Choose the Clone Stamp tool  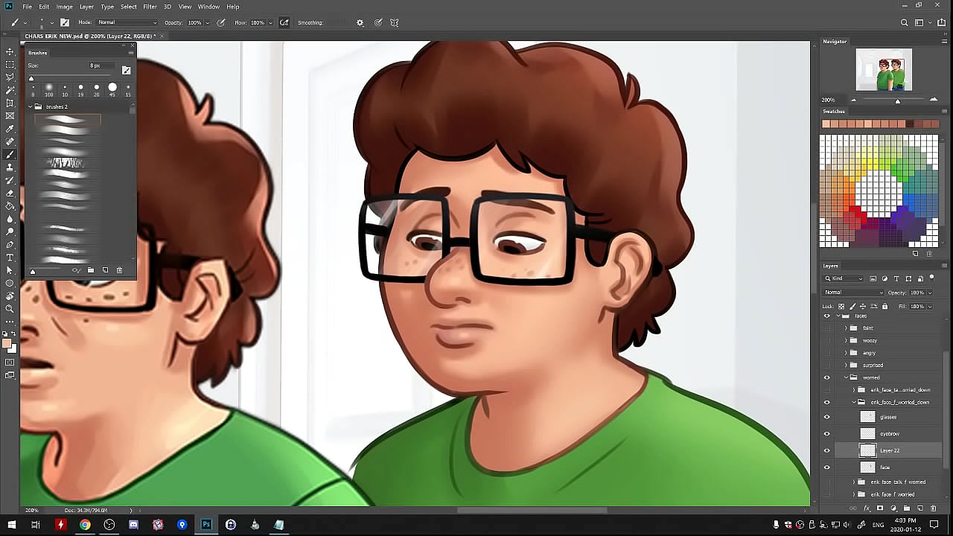pyautogui.click(x=10, y=167)
